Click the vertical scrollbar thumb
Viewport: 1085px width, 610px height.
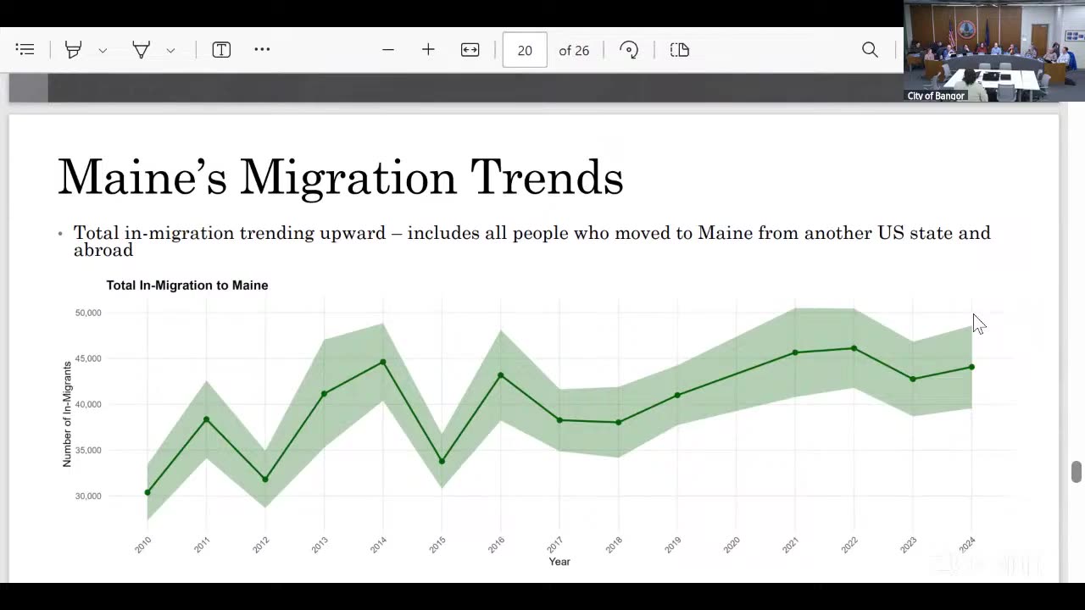tap(1077, 472)
